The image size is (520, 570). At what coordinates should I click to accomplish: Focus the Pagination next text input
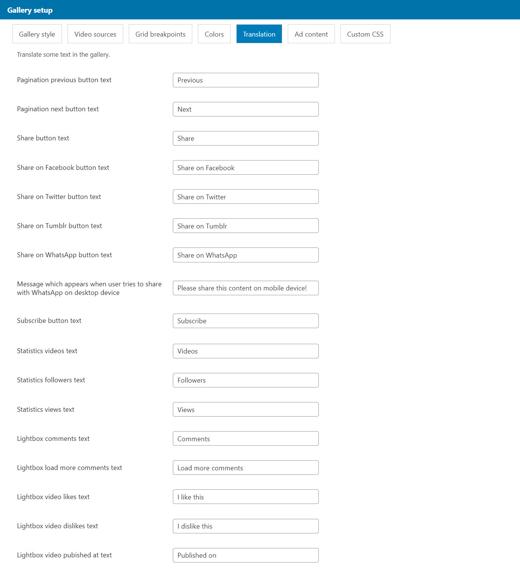click(246, 109)
